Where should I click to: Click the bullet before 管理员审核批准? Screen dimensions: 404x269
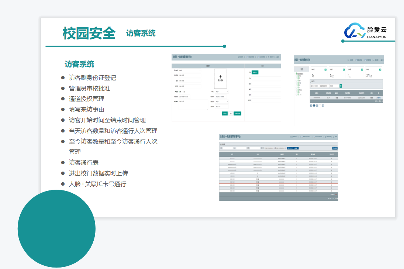click(x=63, y=89)
